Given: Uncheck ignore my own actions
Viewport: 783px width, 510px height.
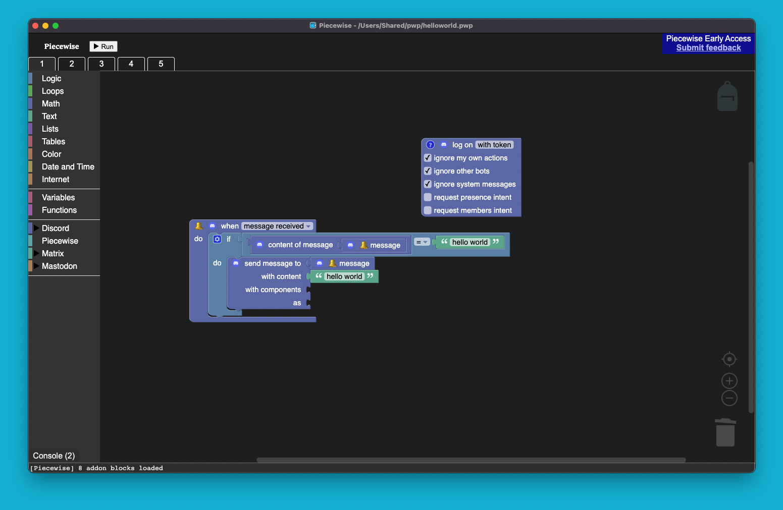Looking at the screenshot, I should pyautogui.click(x=428, y=158).
